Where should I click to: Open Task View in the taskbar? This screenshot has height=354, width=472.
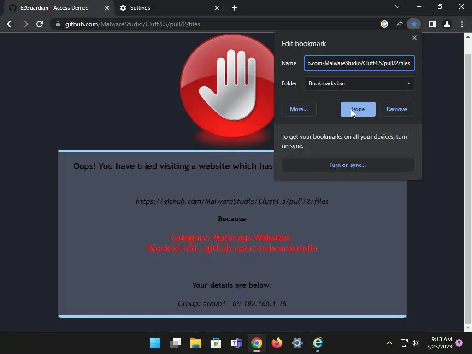click(x=176, y=343)
